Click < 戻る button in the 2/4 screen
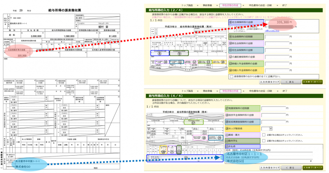The image size is (329, 173). pos(291,82)
